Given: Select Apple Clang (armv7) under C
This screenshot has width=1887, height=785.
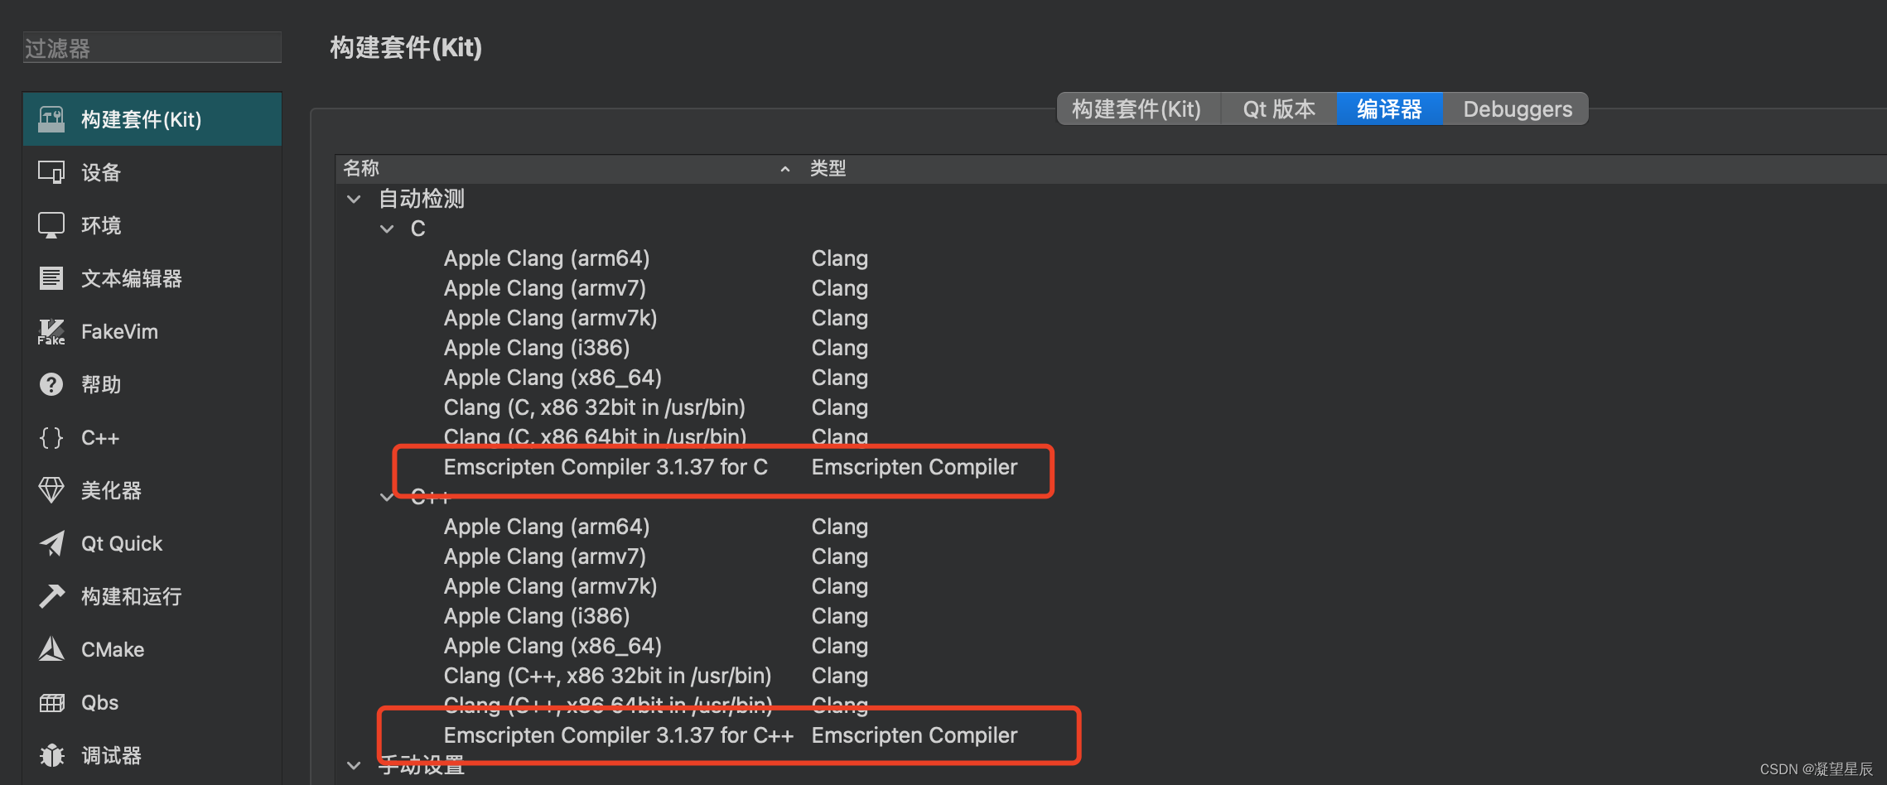Looking at the screenshot, I should [x=544, y=288].
